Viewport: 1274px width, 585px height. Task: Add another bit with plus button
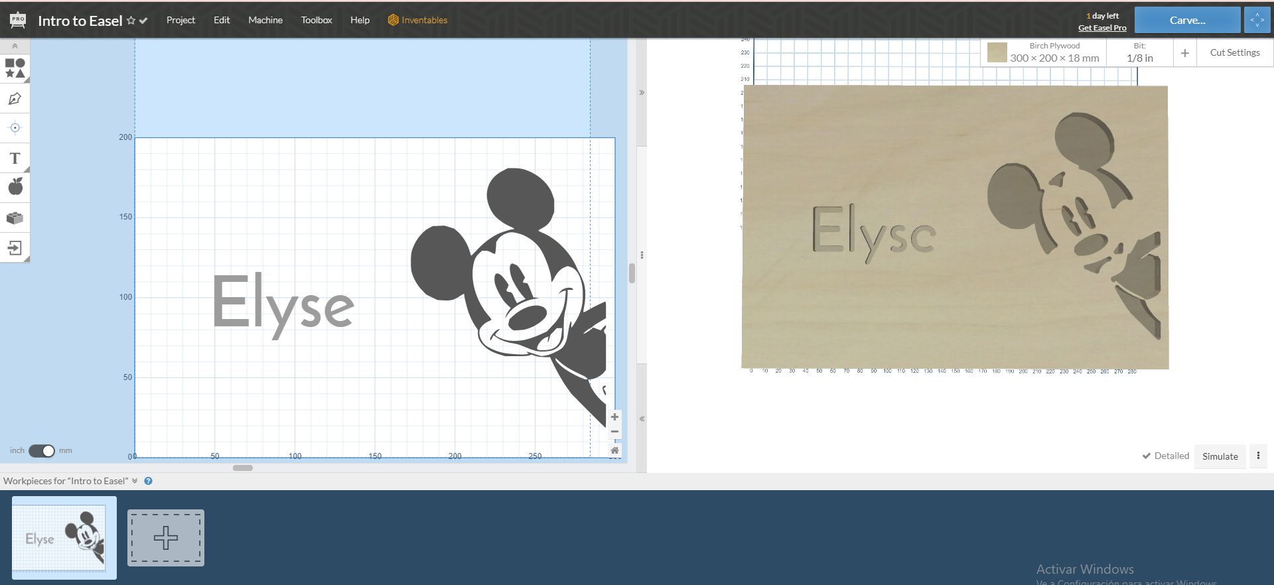point(1184,52)
